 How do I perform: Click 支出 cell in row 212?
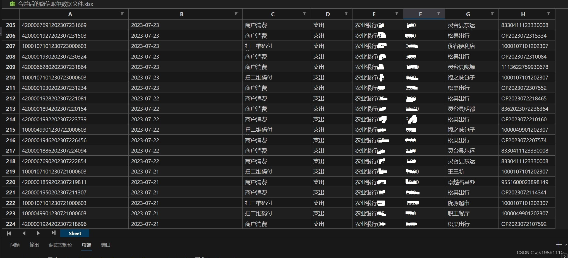(332, 98)
